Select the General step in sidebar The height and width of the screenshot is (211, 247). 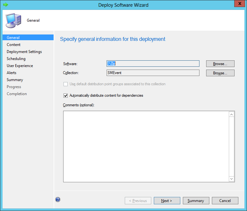point(13,38)
